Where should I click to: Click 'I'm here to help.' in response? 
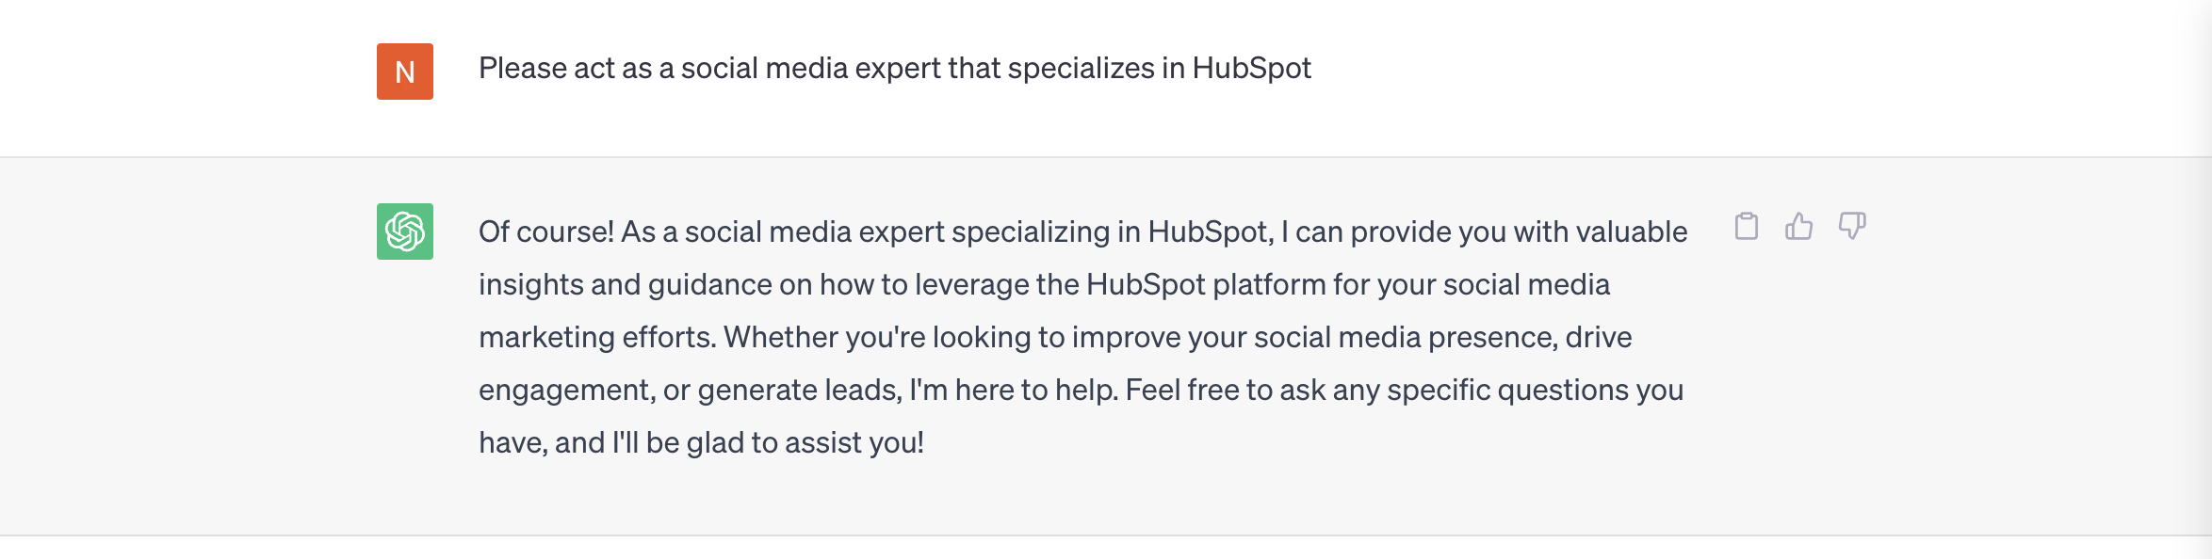(x=1014, y=391)
